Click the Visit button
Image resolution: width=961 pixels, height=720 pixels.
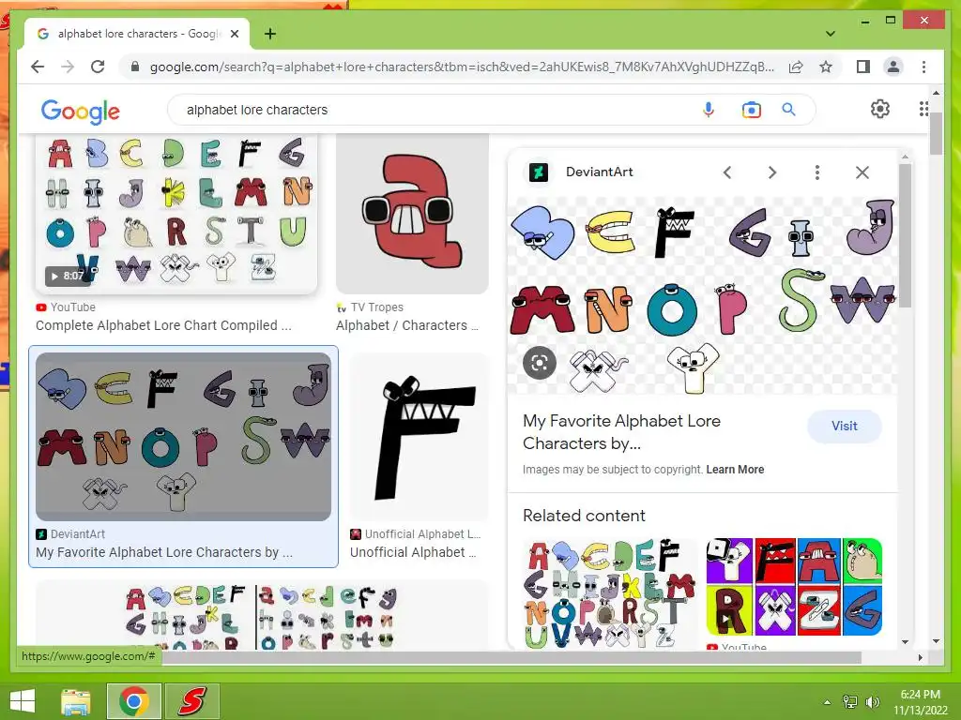pos(844,427)
